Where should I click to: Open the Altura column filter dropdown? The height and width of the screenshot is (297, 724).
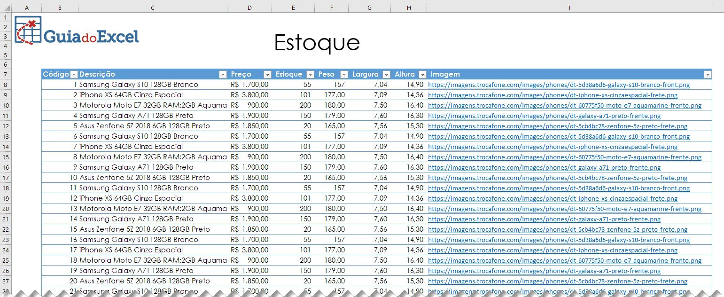click(422, 74)
